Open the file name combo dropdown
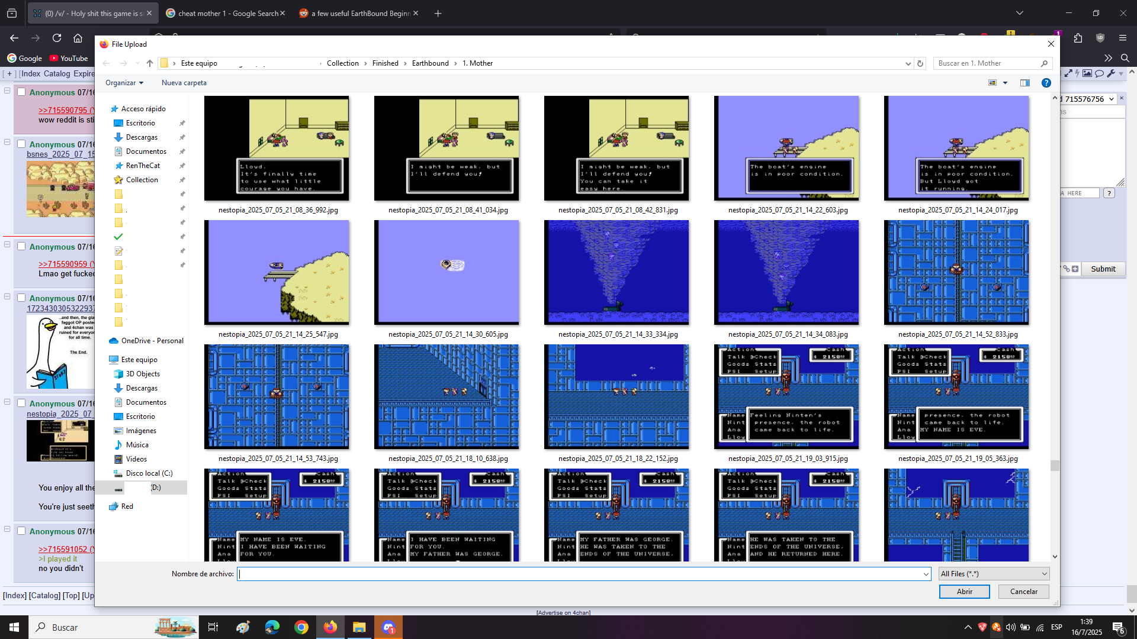The width and height of the screenshot is (1137, 639). click(926, 574)
